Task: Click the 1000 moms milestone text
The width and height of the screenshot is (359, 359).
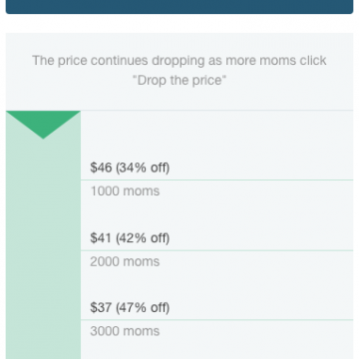Action: point(125,191)
